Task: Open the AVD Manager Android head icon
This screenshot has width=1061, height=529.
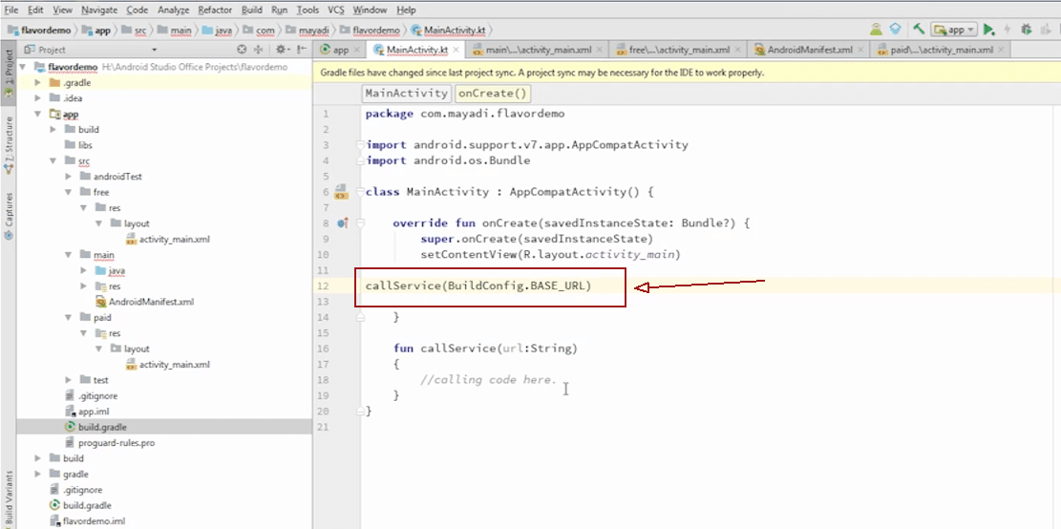Action: pos(877,30)
